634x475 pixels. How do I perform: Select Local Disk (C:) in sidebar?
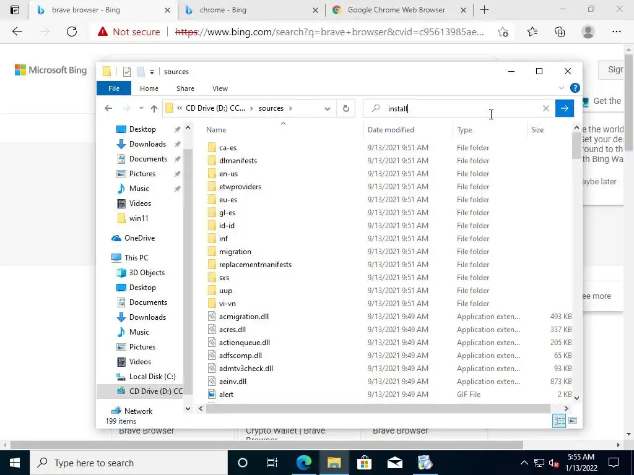click(x=152, y=377)
